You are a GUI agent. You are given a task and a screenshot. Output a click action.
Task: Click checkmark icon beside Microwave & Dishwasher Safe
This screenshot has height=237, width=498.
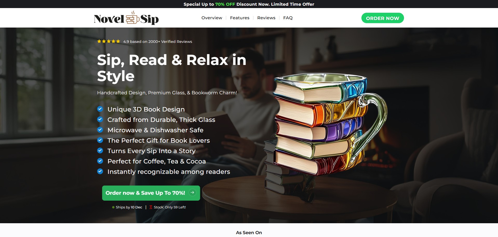pyautogui.click(x=100, y=130)
